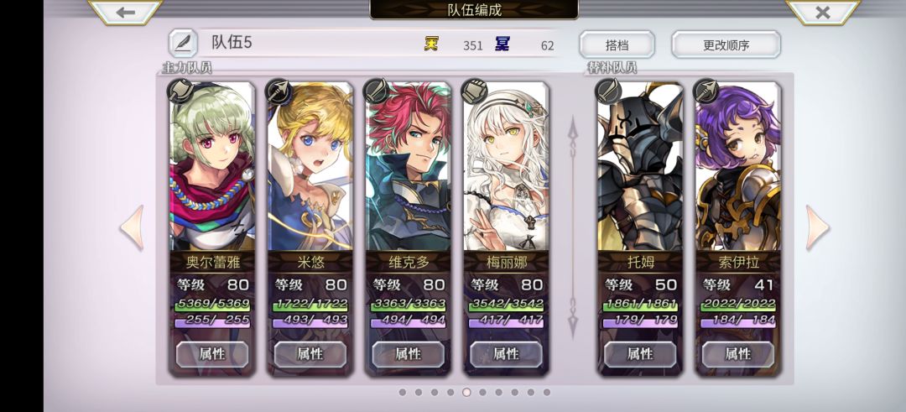Select the sixth team page dot
906x412 pixels.
(482, 393)
